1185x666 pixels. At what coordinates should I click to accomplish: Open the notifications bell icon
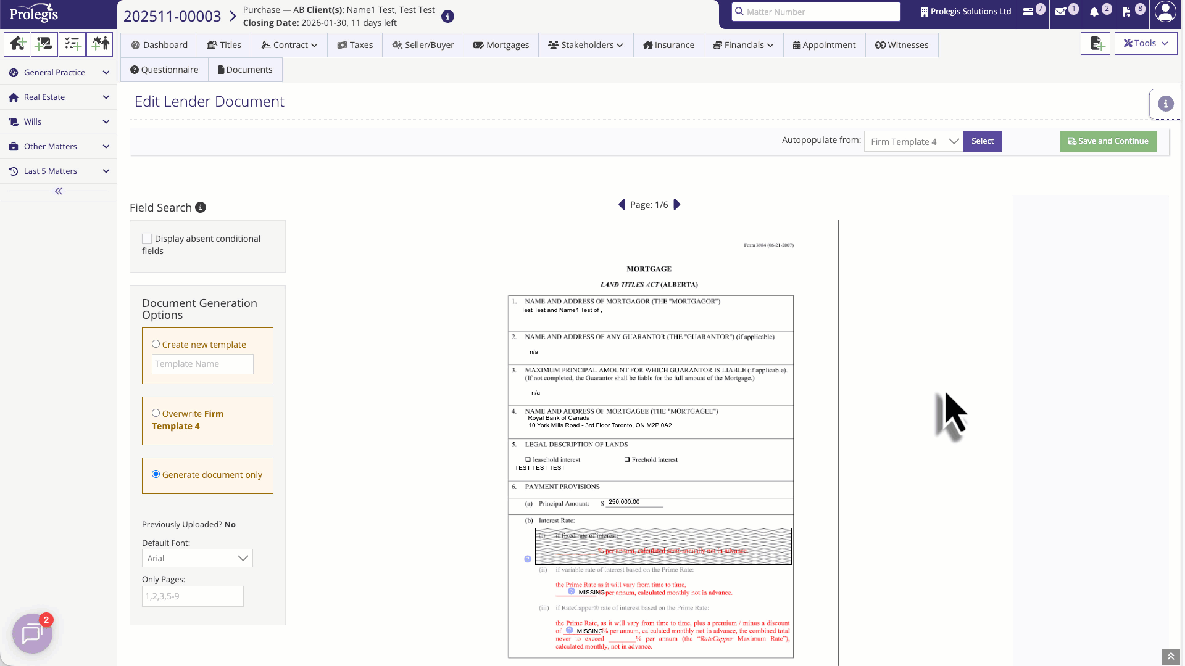pos(1094,12)
